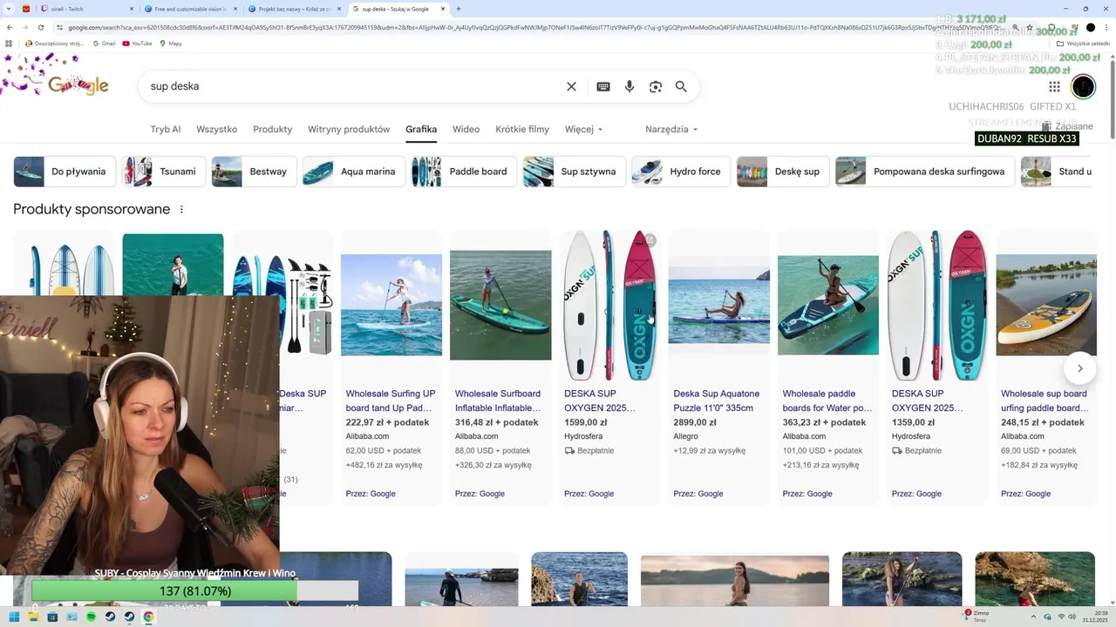Select Pompowana deska surfingowa filter chip
The height and width of the screenshot is (627, 1116).
pos(925,172)
